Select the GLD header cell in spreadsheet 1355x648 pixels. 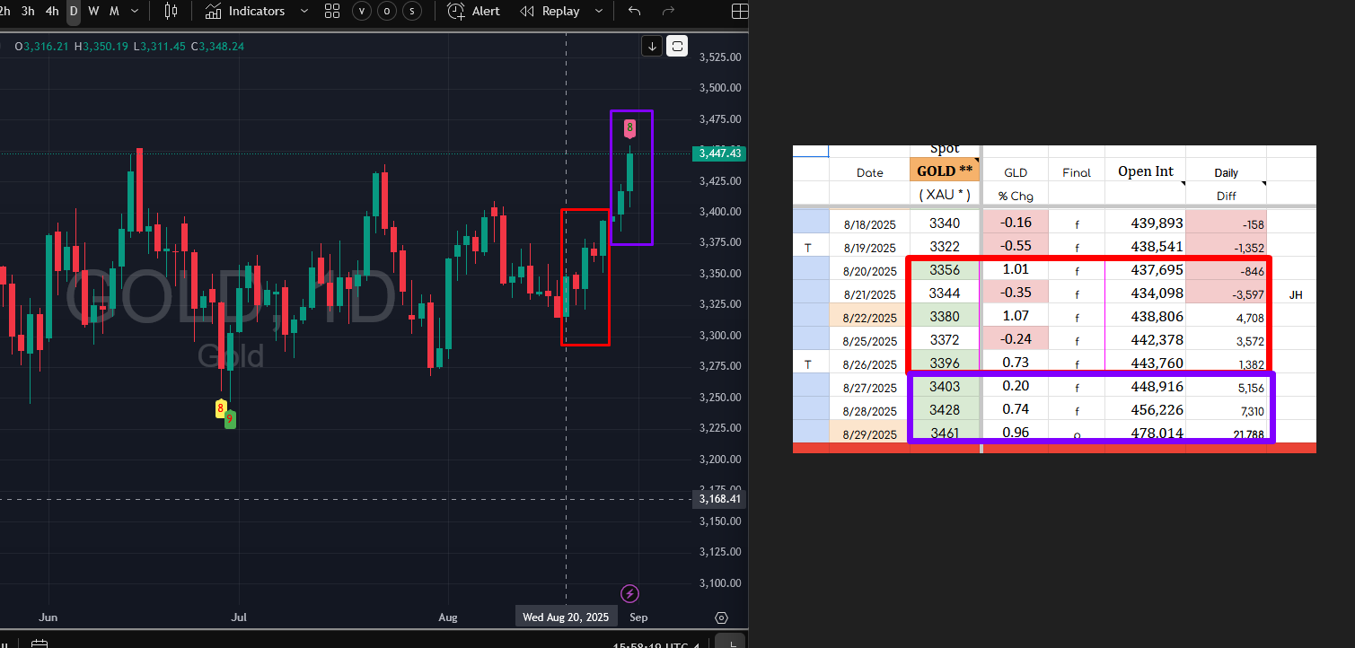point(1015,172)
